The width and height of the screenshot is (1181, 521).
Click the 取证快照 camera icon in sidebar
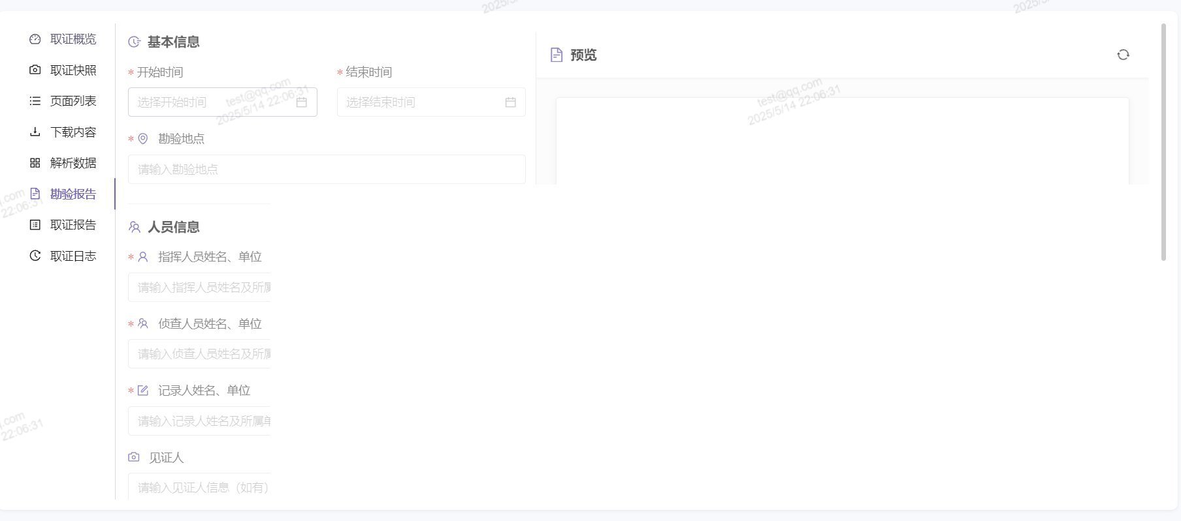pos(35,70)
